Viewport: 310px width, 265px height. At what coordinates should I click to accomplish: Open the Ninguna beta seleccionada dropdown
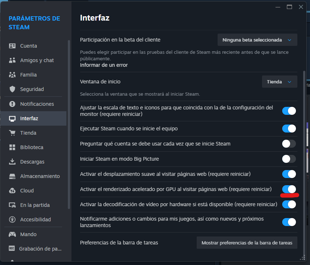pyautogui.click(x=257, y=40)
